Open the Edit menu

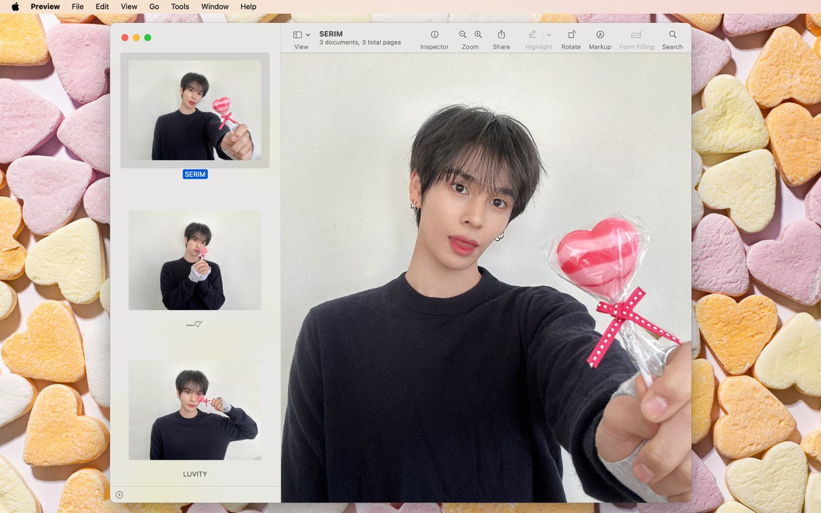coord(102,7)
